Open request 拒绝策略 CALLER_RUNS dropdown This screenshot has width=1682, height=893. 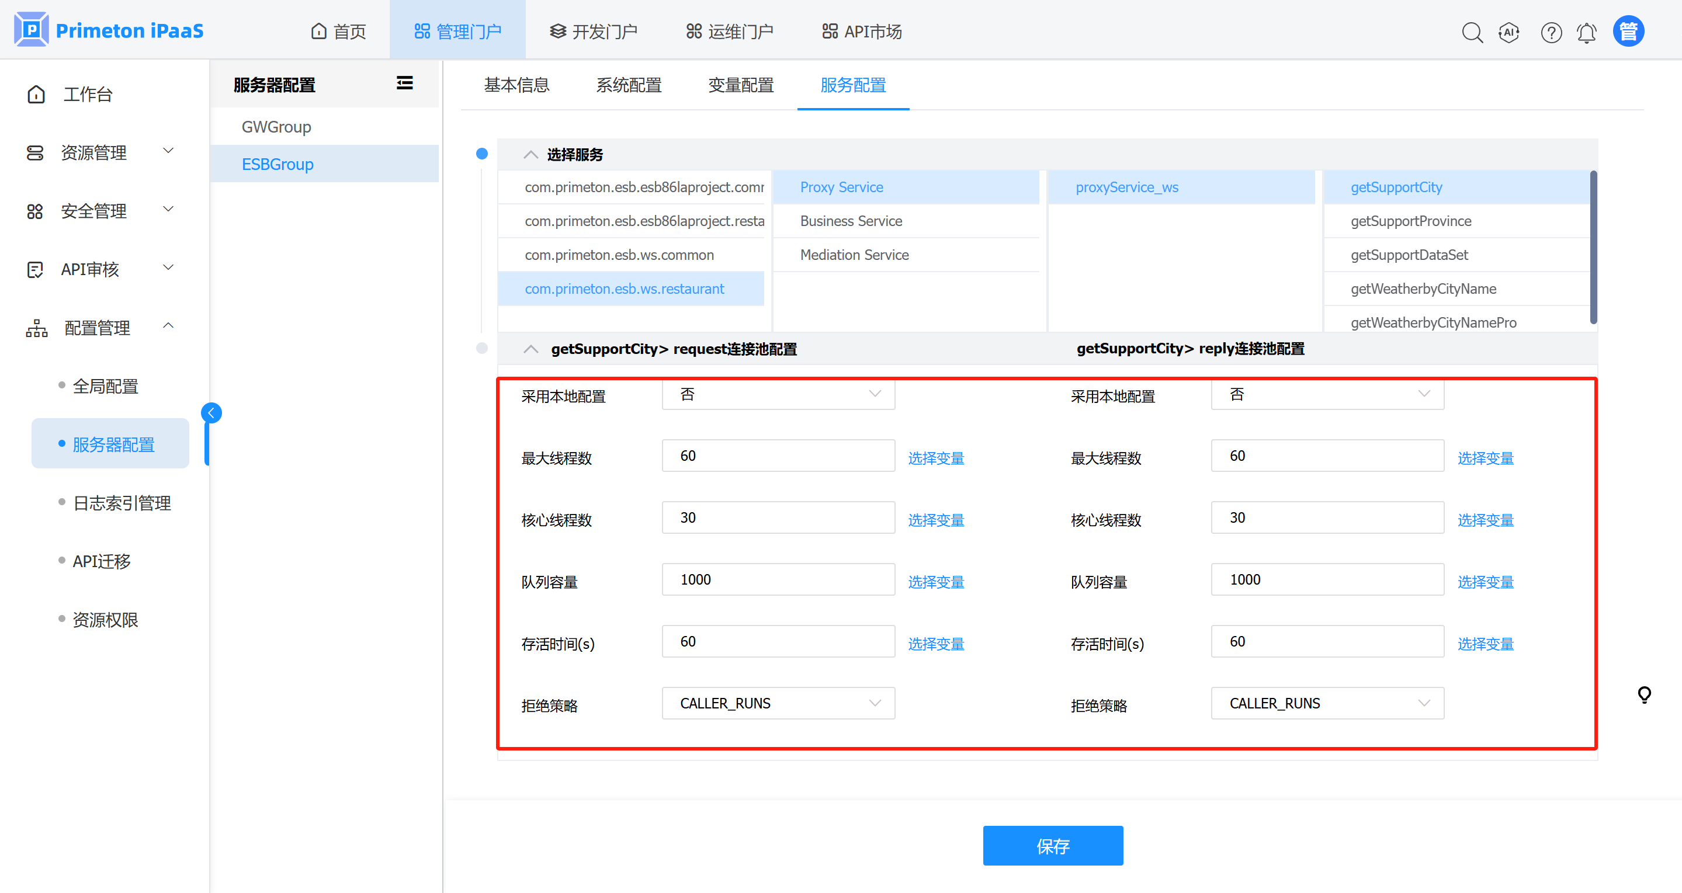[778, 703]
